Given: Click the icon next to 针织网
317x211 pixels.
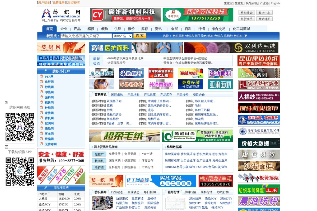Looking at the screenshot, I should pos(41,107).
